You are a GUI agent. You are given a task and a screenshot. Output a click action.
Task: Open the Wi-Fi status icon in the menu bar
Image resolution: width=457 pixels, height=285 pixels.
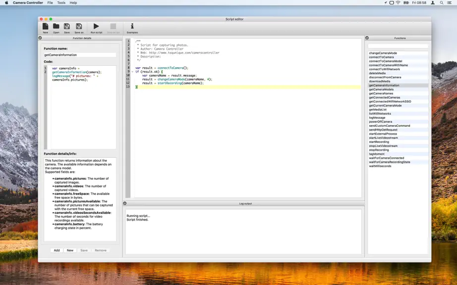tap(398, 2)
